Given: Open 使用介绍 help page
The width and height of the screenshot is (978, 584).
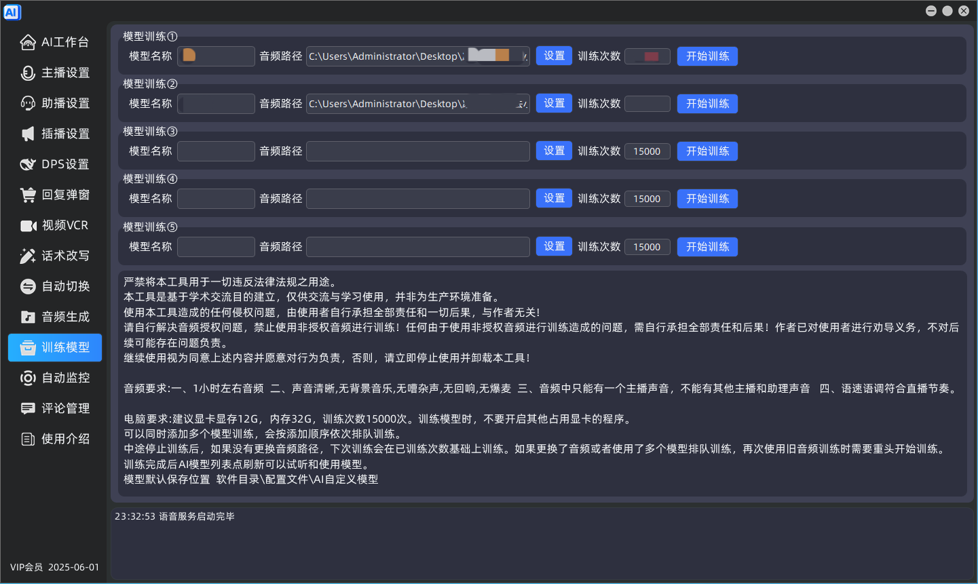Looking at the screenshot, I should coord(55,439).
